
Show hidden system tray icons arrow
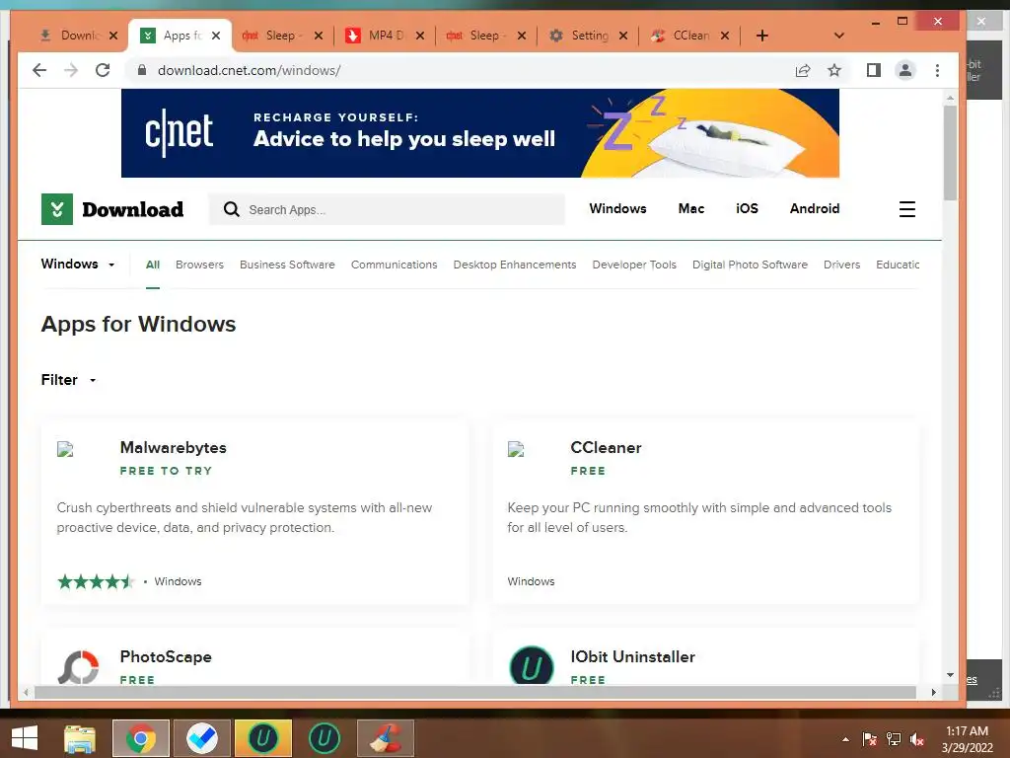point(845,739)
